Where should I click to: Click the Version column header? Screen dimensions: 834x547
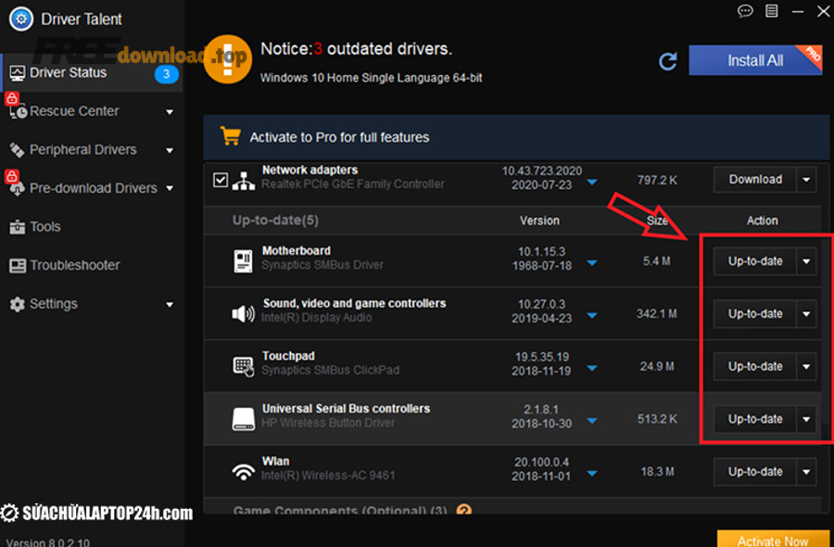click(x=539, y=221)
